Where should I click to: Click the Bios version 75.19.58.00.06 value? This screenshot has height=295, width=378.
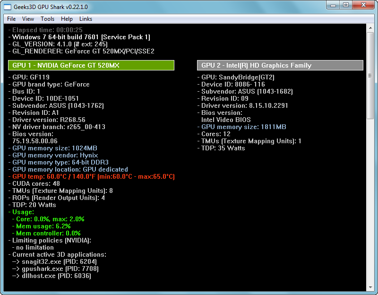click(x=35, y=141)
